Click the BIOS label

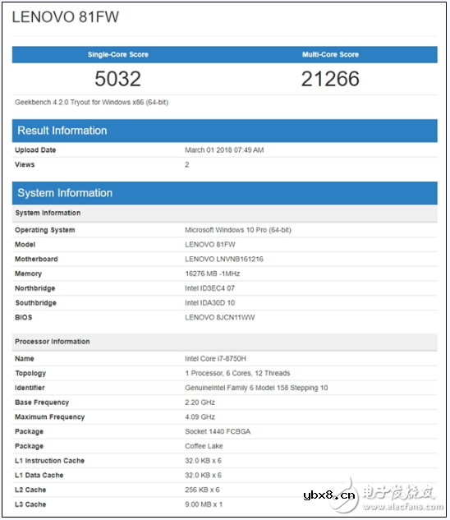[x=24, y=317]
